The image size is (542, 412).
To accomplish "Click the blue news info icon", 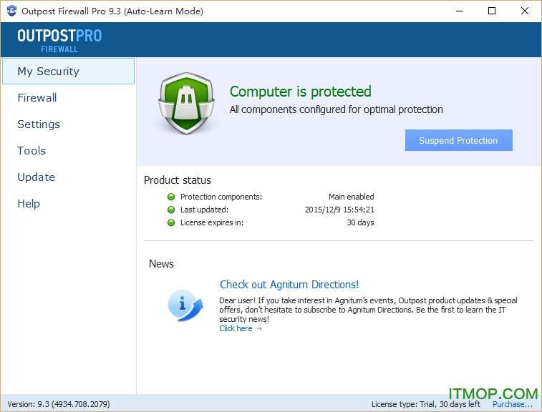I will pos(185,304).
